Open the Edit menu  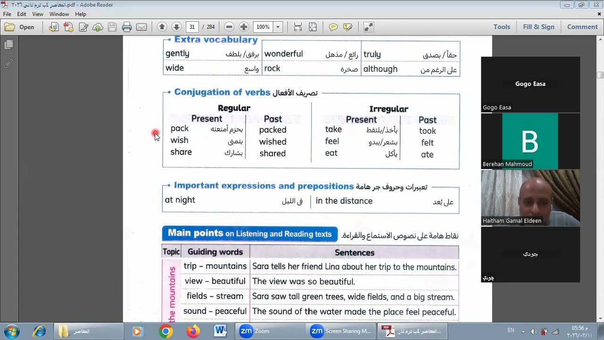(x=22, y=14)
